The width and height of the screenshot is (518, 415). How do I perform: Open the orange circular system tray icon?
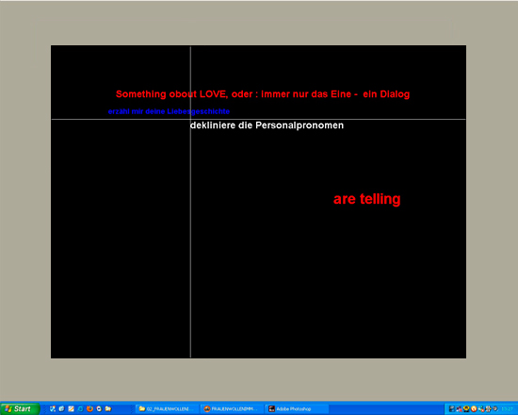(474, 408)
